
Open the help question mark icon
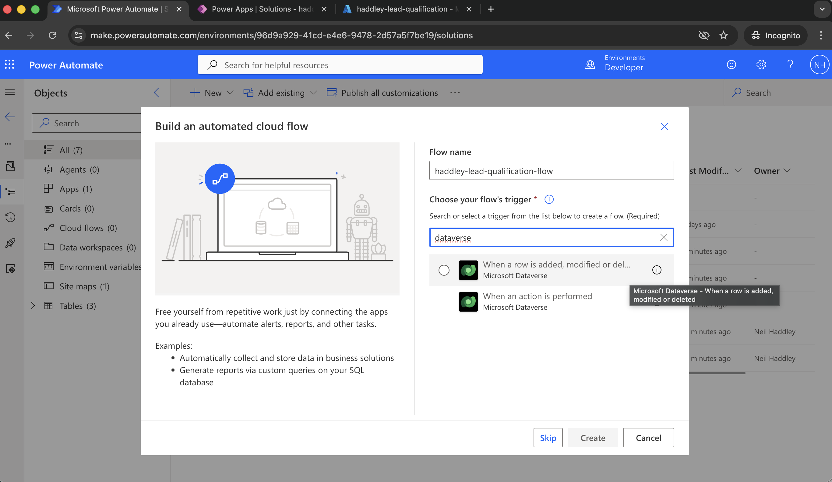point(790,64)
